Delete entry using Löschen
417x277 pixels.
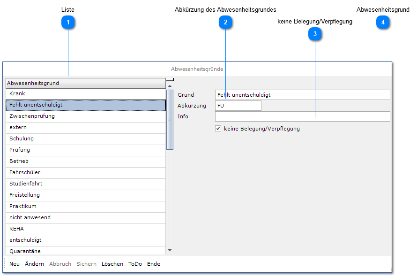click(112, 264)
